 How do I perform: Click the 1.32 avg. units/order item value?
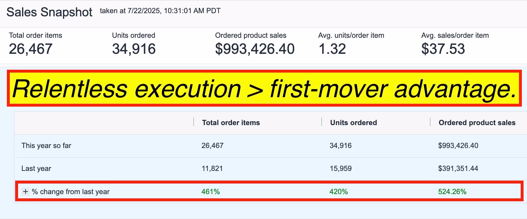(x=332, y=49)
